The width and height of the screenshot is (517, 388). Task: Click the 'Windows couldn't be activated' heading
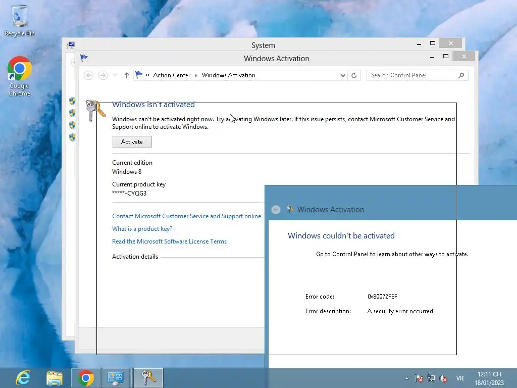tap(341, 235)
